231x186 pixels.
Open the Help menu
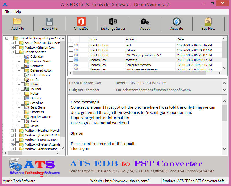click(x=17, y=12)
